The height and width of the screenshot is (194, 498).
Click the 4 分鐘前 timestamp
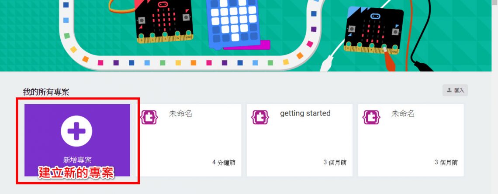224,163
